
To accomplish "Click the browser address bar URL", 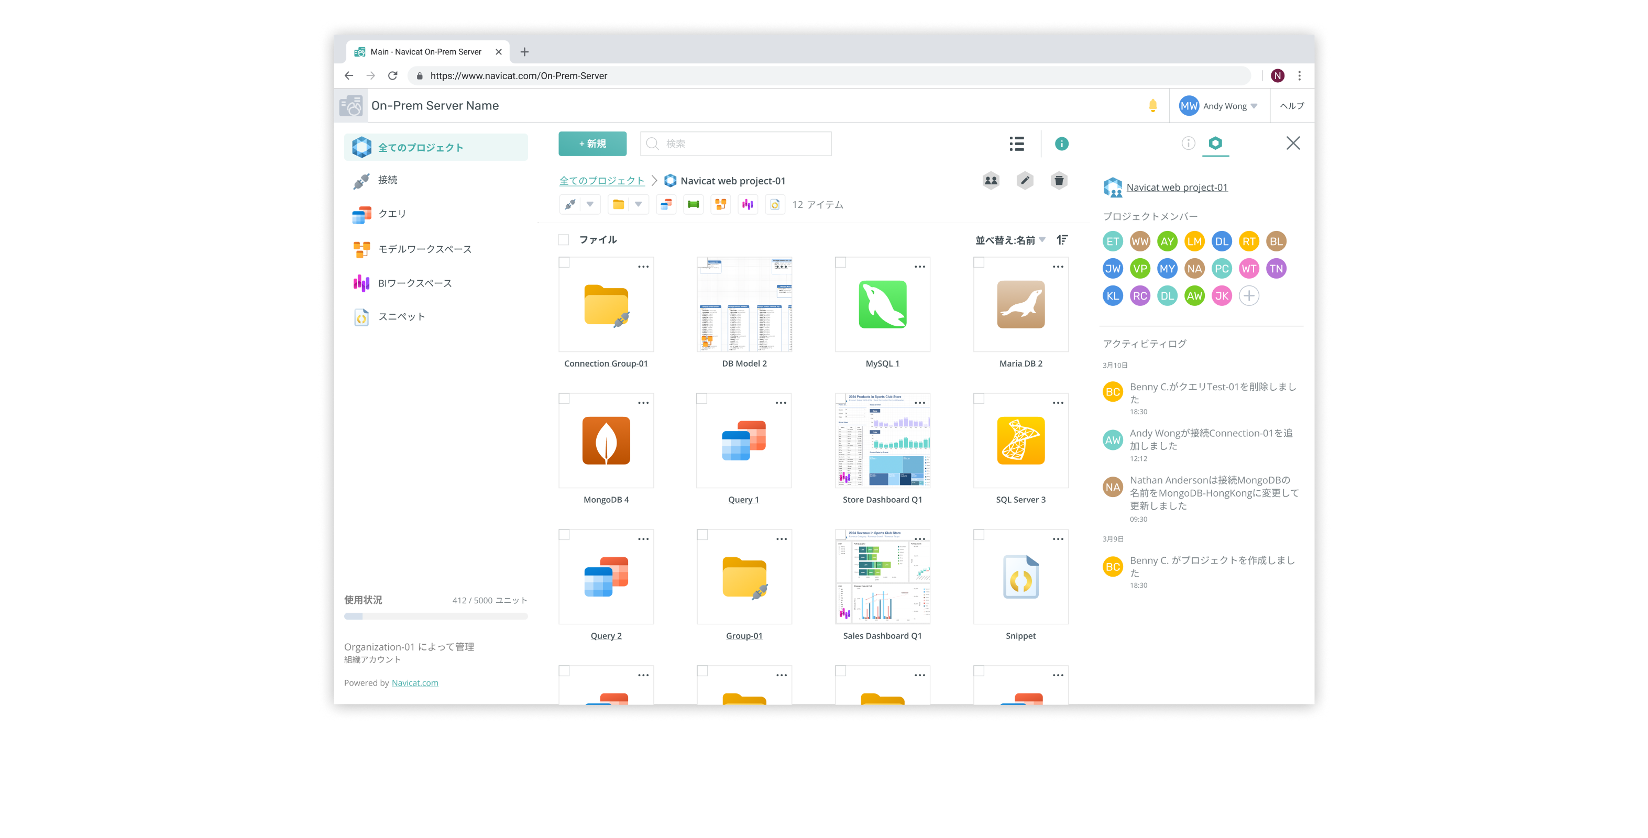I will point(519,75).
